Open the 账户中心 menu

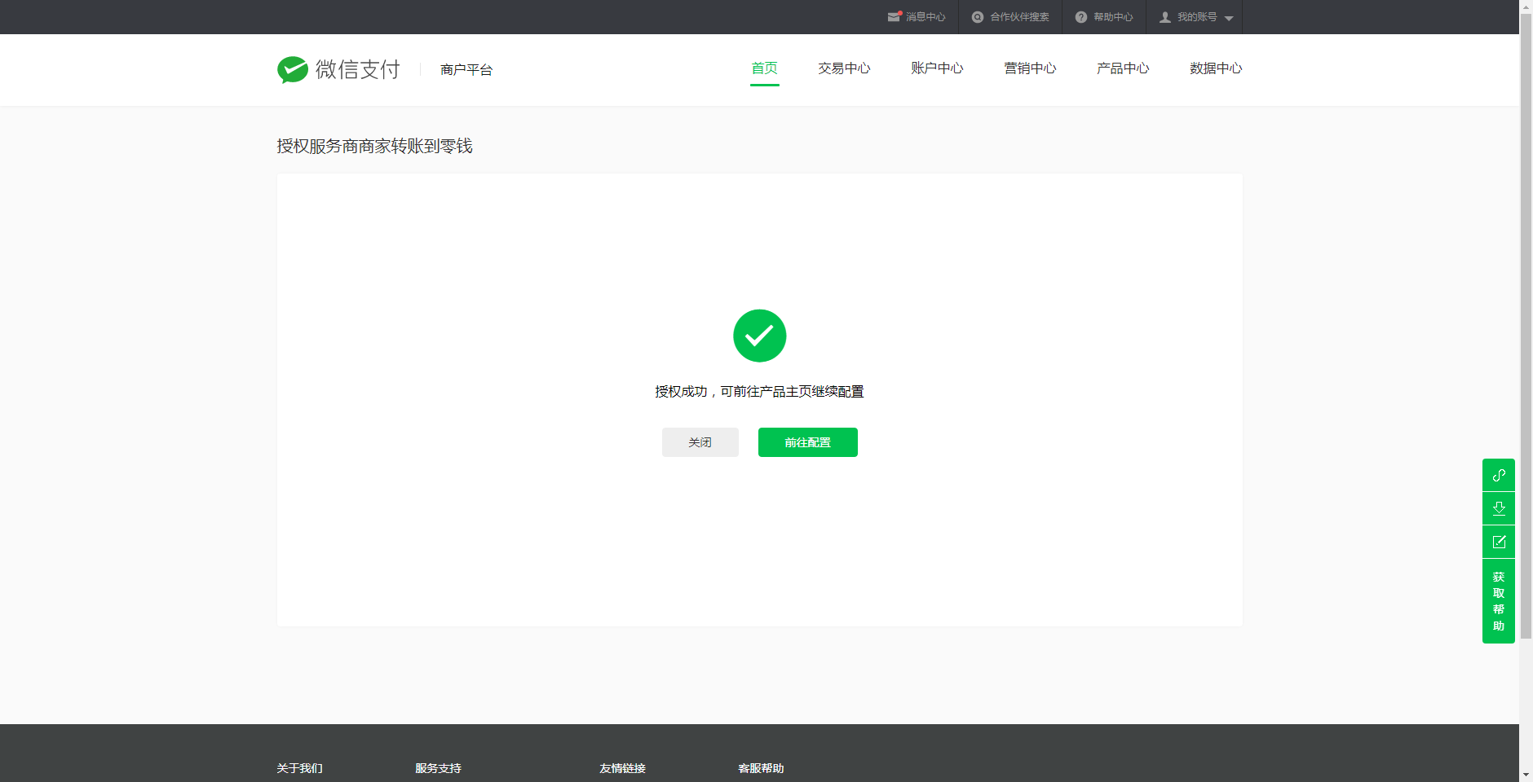(937, 68)
